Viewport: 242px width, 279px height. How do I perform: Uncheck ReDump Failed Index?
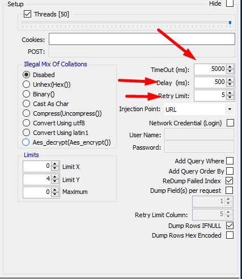230,181
